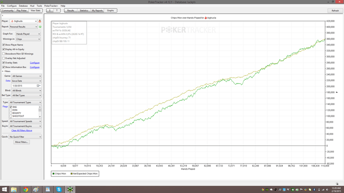Open the Help menu
The width and height of the screenshot is (344, 193).
(63, 6)
